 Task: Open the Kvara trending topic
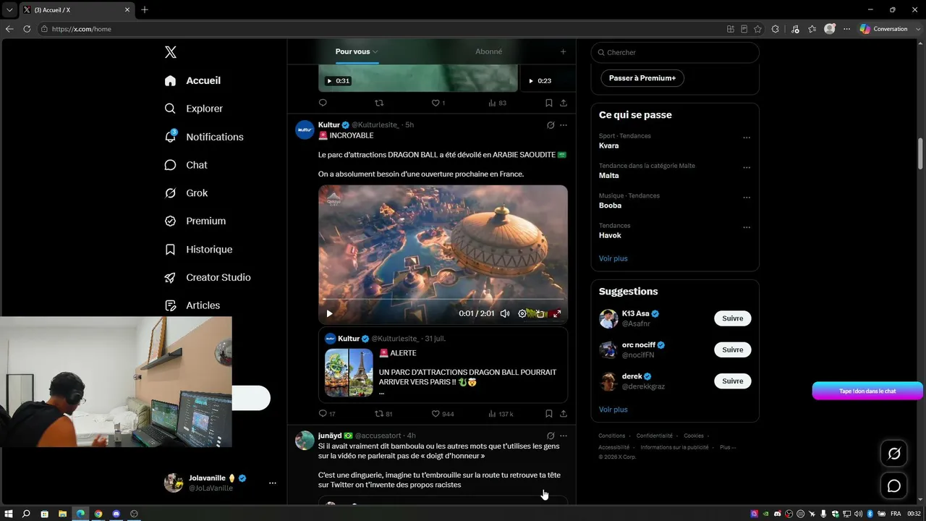[609, 145]
